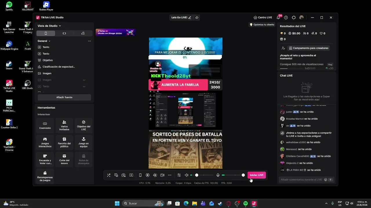Open the Windows Start menu
Viewport: 371px width, 208px height.
(x=117, y=203)
